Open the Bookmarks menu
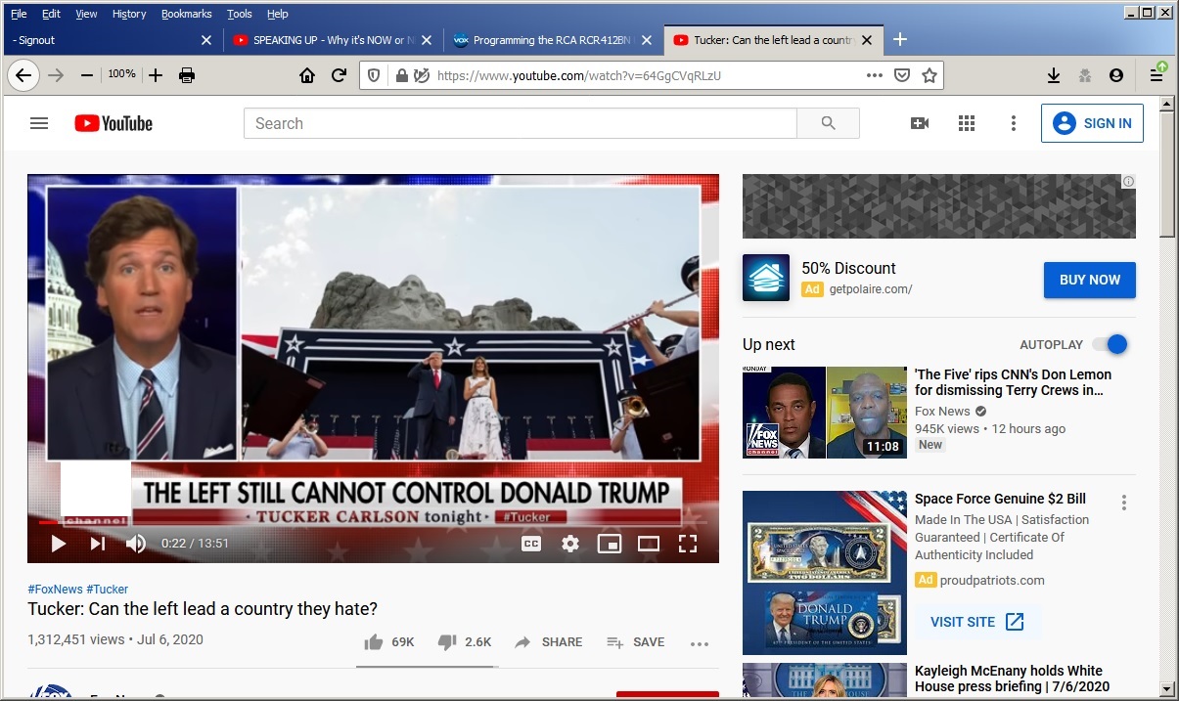Viewport: 1179px width, 701px height. point(186,14)
